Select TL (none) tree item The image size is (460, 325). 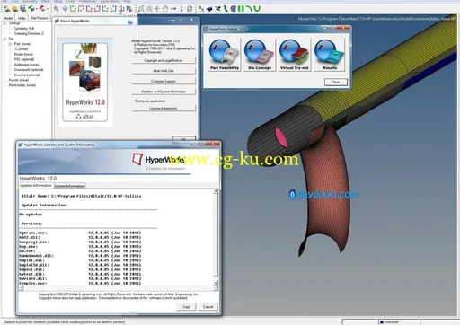pyautogui.click(x=21, y=49)
